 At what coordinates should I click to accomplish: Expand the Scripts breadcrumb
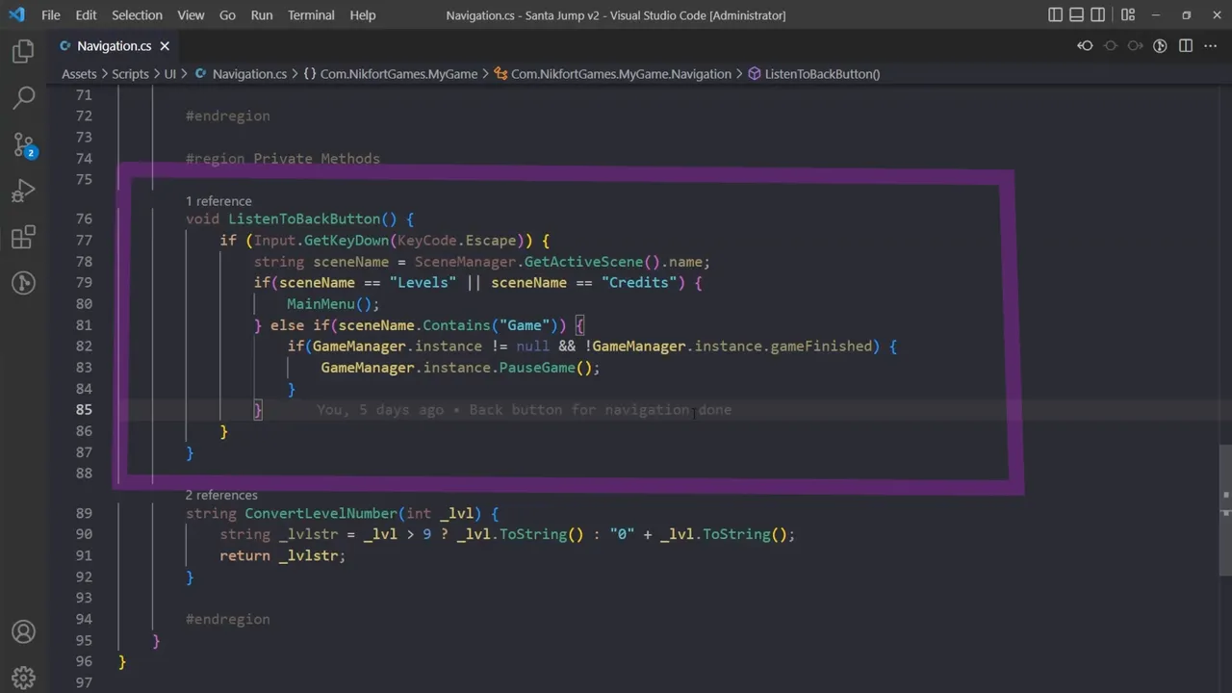(x=130, y=74)
